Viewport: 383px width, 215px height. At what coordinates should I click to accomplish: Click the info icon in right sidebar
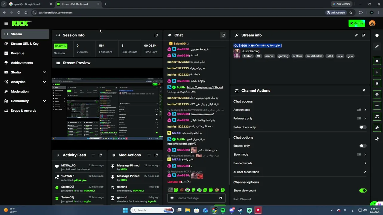pyautogui.click(x=377, y=35)
